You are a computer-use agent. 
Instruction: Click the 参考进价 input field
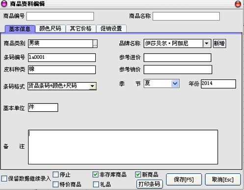(177, 58)
